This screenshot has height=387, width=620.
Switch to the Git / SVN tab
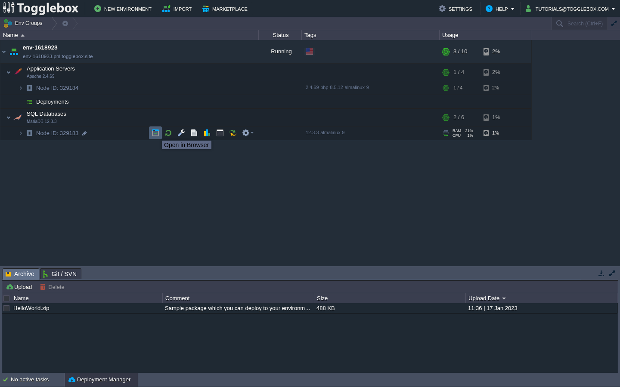[x=60, y=274]
